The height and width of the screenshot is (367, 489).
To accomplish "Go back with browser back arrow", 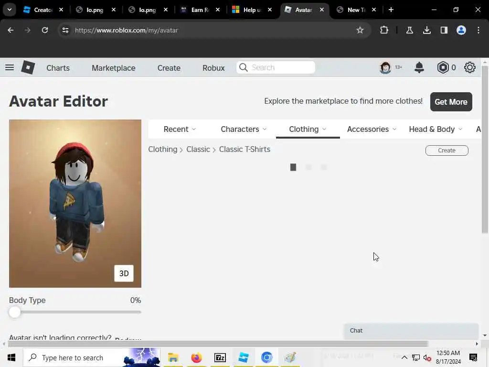I will coord(11,30).
